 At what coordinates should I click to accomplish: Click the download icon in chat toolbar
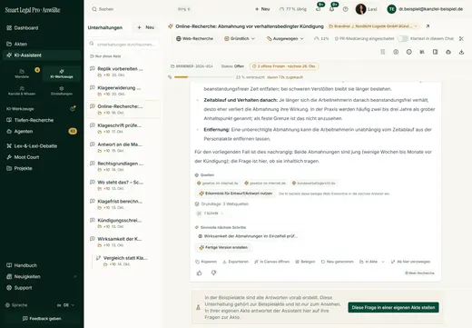pyautogui.click(x=461, y=52)
